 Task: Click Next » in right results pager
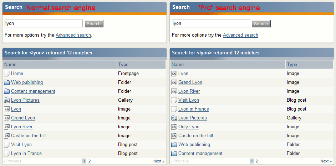(326, 161)
